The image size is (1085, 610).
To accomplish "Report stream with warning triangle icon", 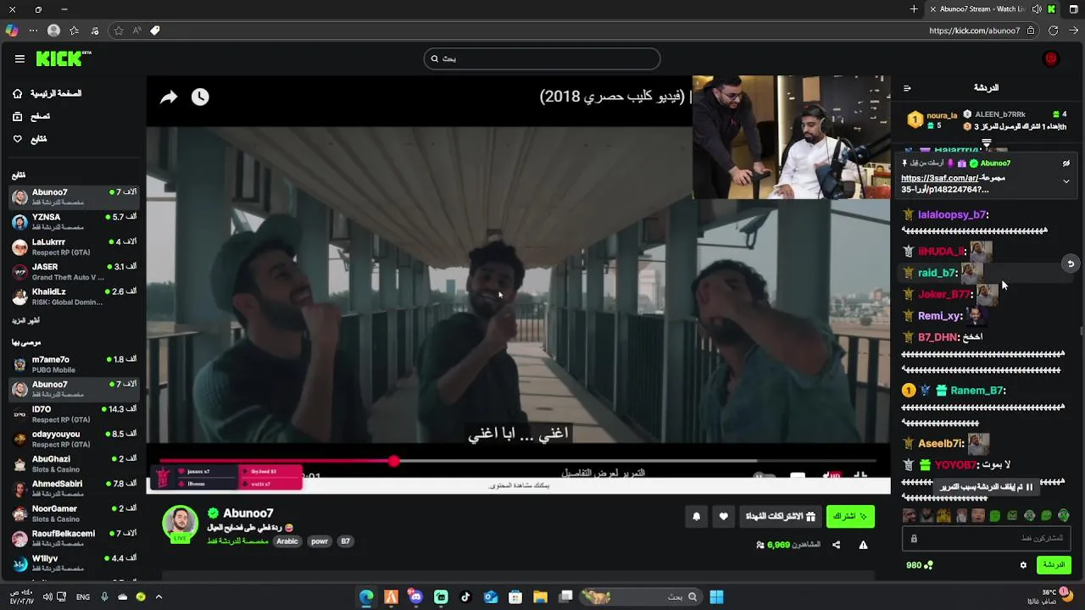I will [863, 545].
